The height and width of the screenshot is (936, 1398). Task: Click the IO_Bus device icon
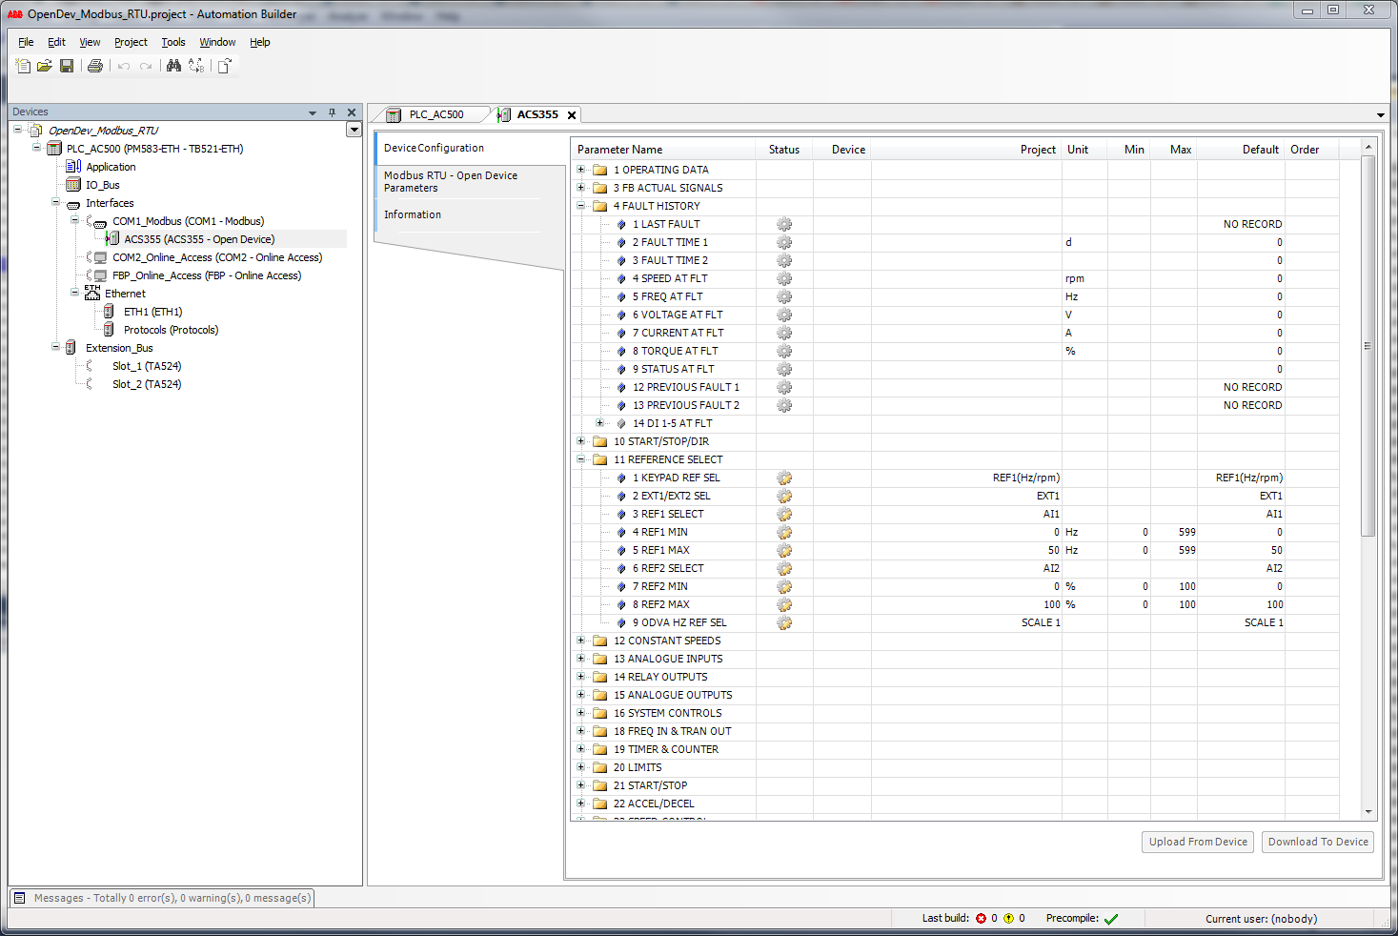73,185
